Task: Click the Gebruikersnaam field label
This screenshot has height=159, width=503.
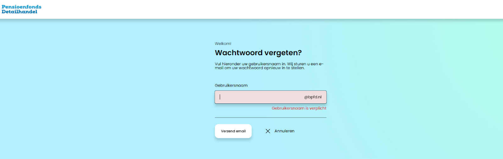Action: [x=231, y=85]
